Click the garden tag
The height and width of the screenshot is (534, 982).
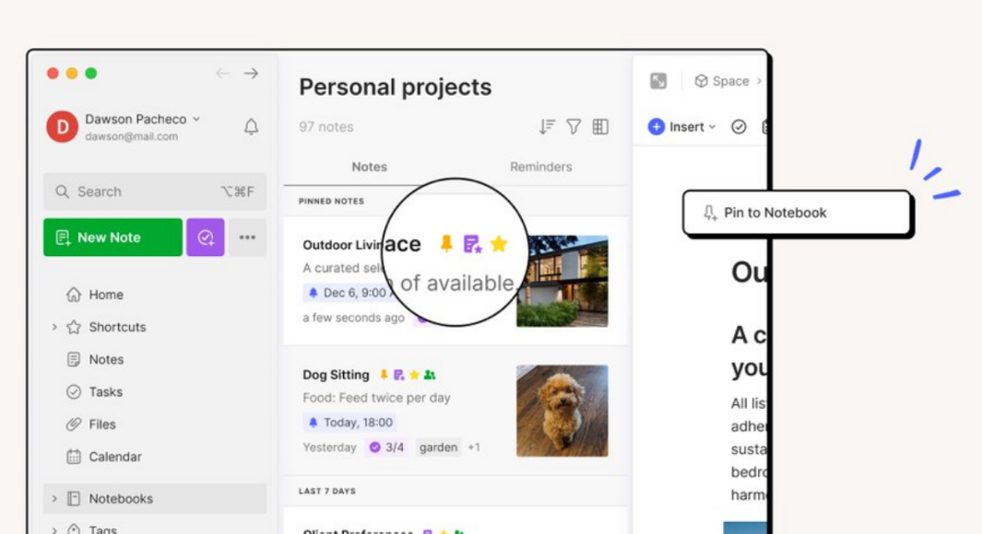point(438,447)
